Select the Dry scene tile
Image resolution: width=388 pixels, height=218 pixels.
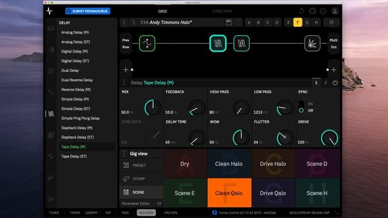[185, 163]
